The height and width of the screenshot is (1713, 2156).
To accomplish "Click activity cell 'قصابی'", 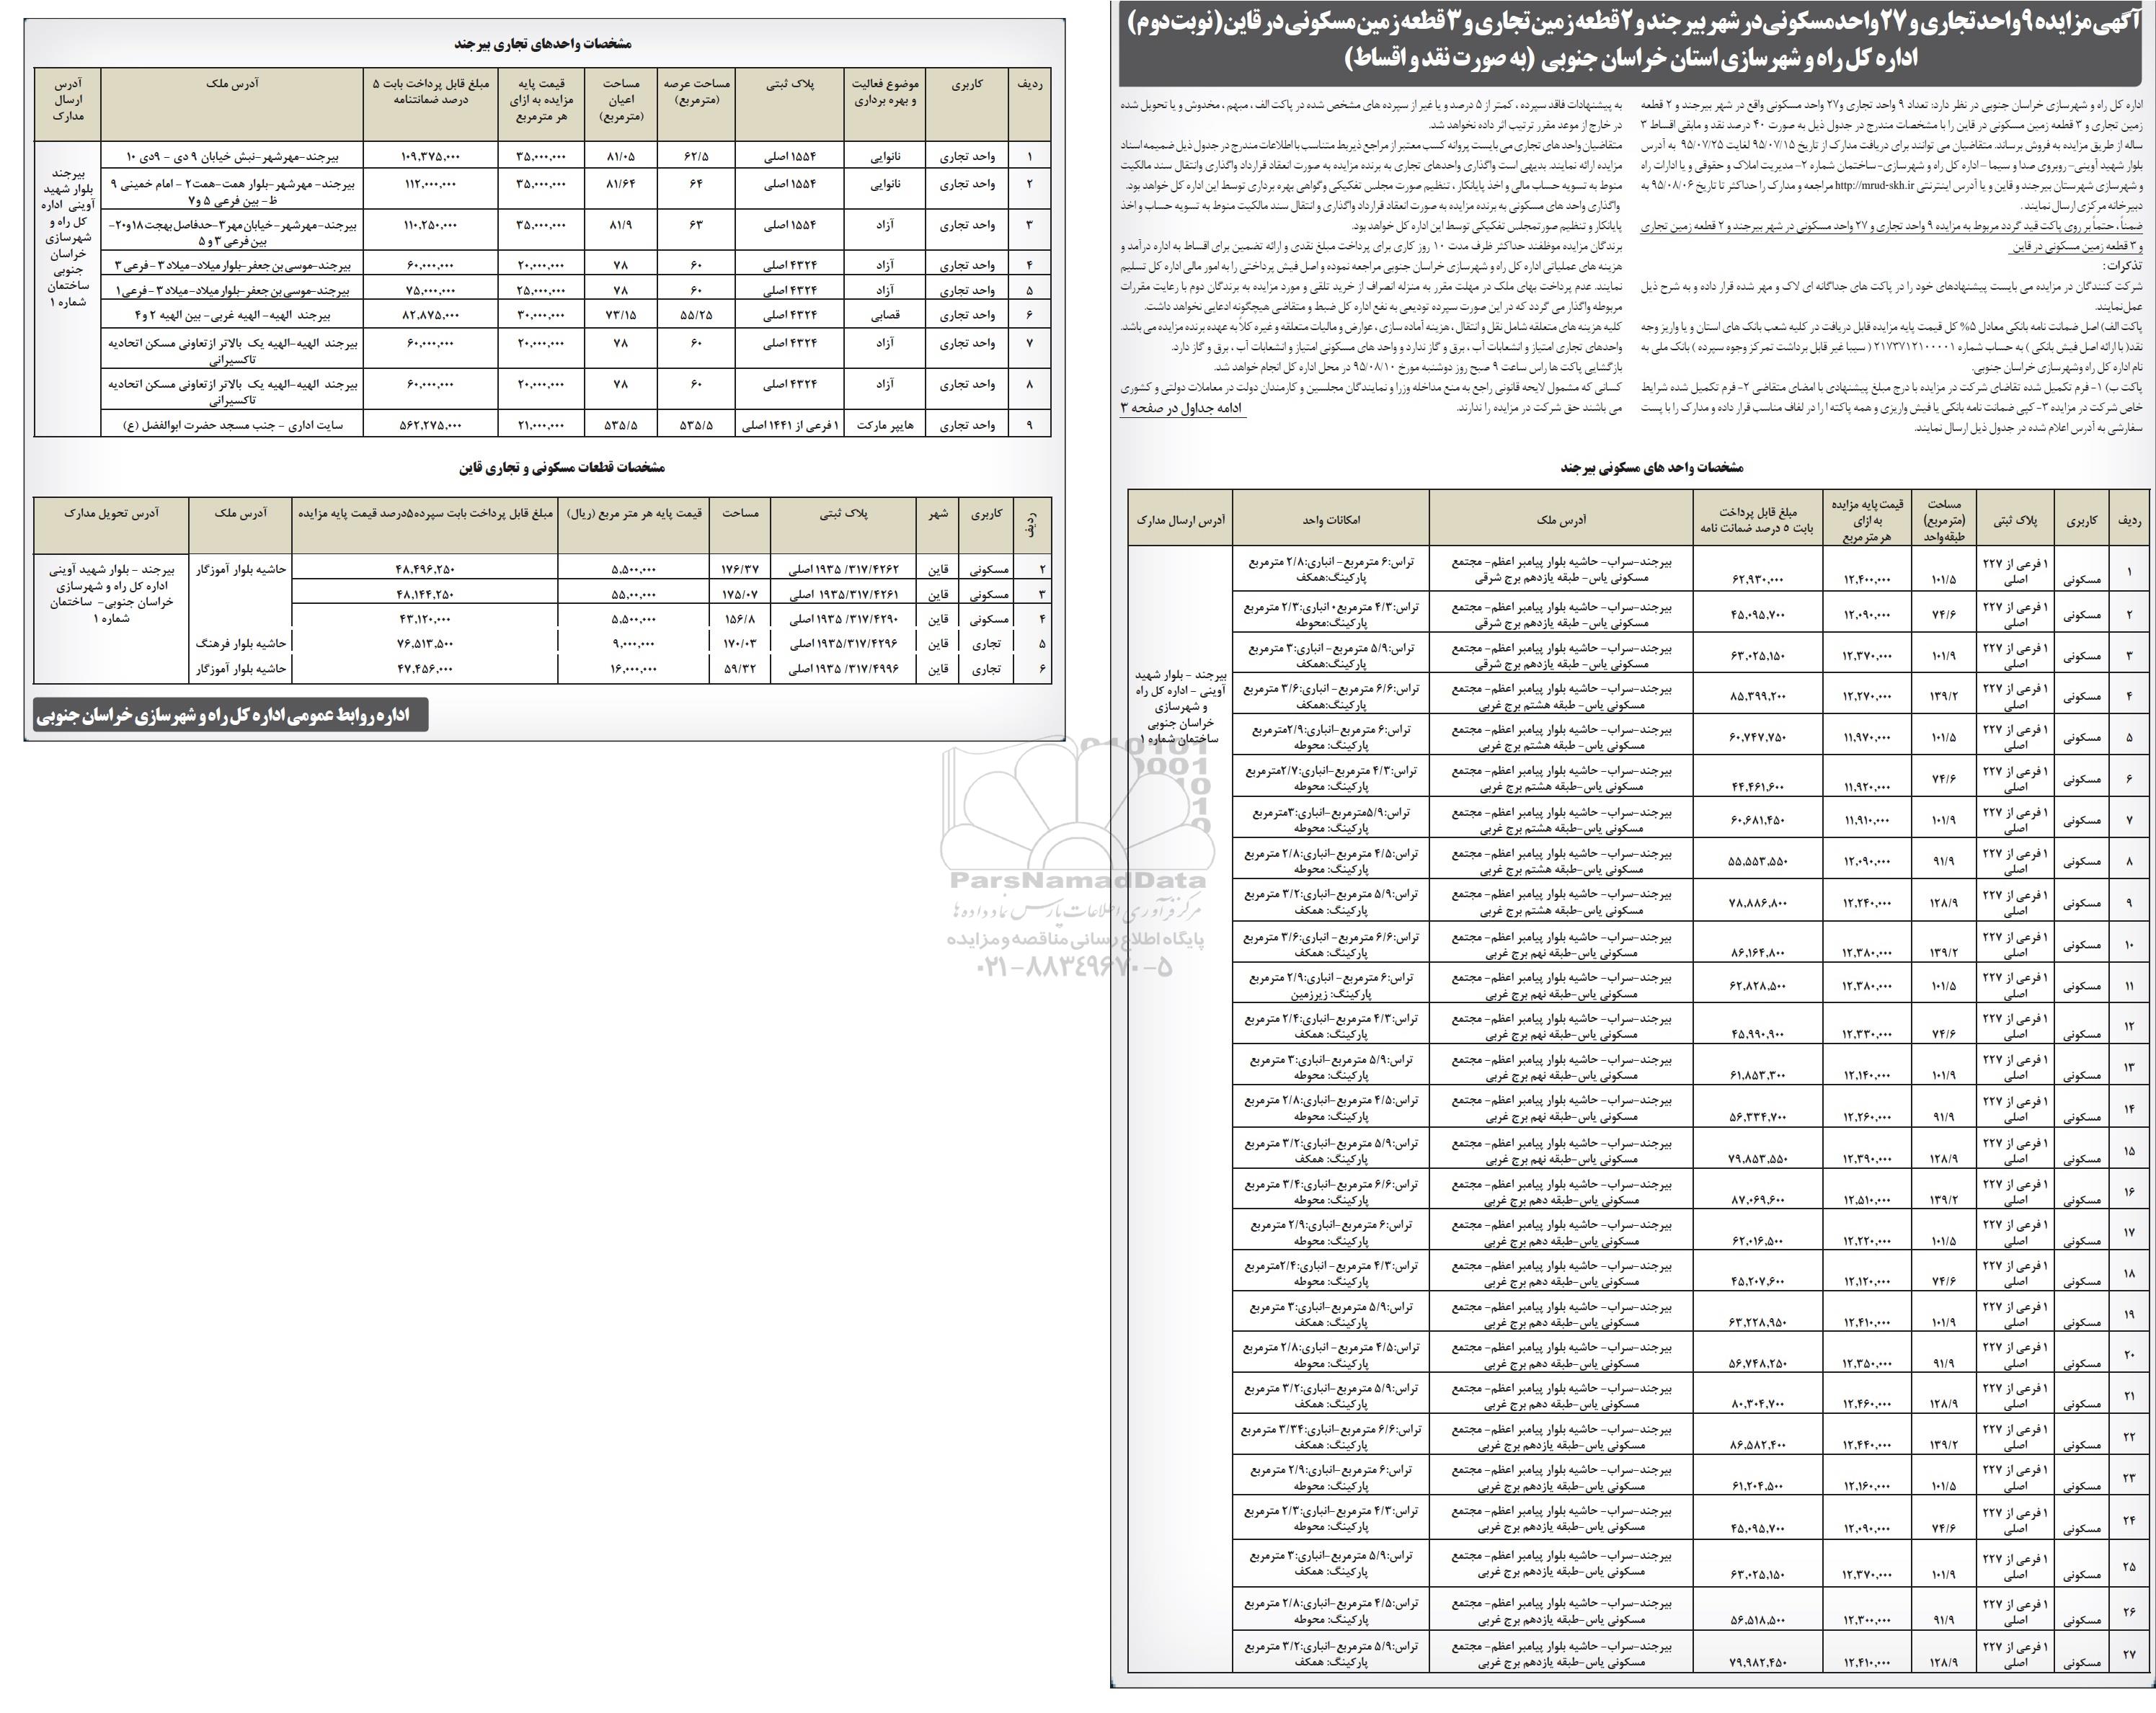I will click(x=885, y=316).
